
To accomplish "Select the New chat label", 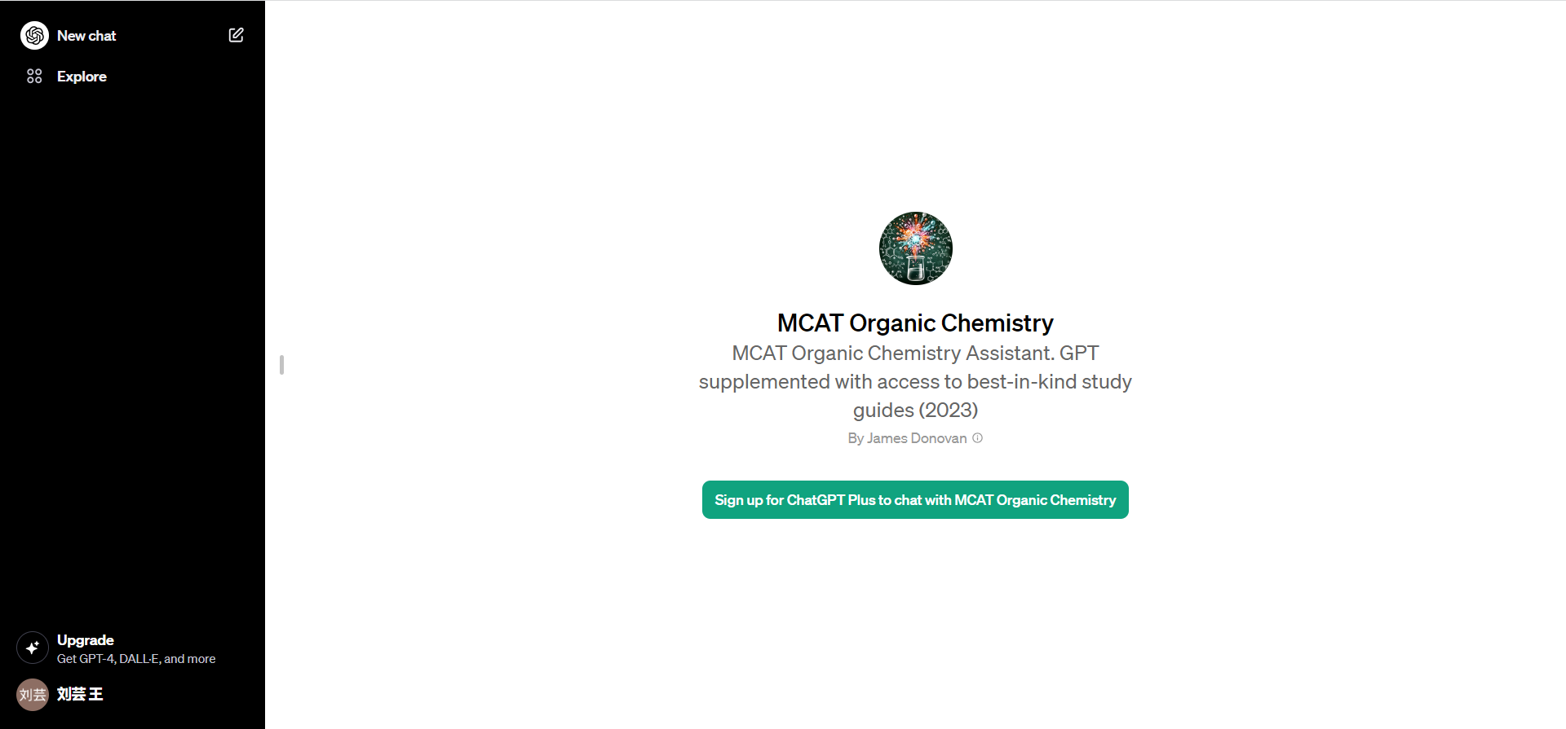I will pyautogui.click(x=86, y=36).
